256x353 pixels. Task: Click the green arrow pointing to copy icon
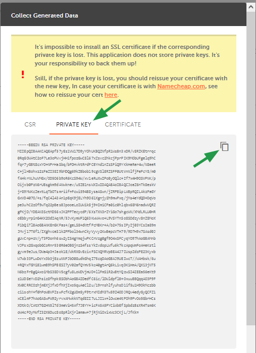tap(206, 158)
